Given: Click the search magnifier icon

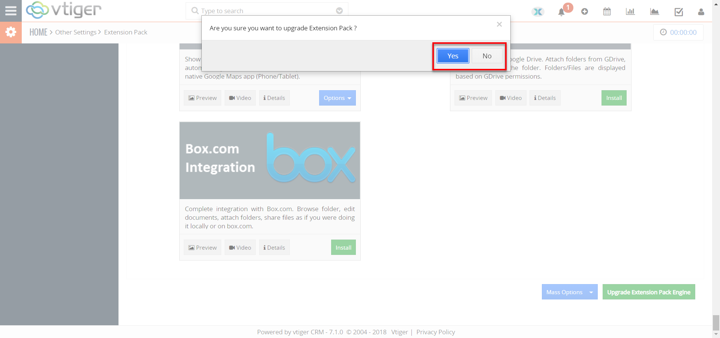Looking at the screenshot, I should coord(195,11).
